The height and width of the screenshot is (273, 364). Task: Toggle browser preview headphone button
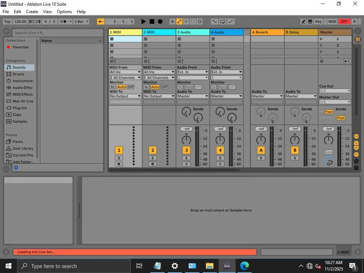(16, 168)
